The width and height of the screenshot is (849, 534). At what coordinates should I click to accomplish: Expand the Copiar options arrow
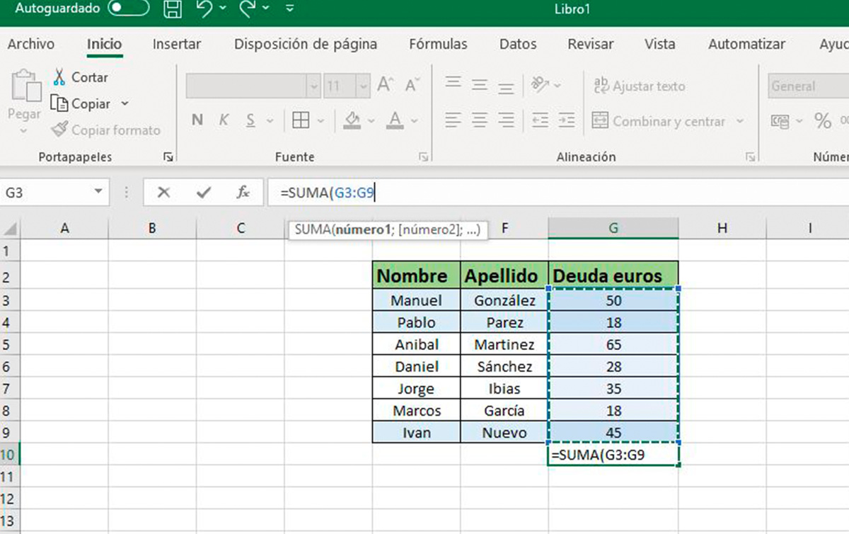(125, 103)
